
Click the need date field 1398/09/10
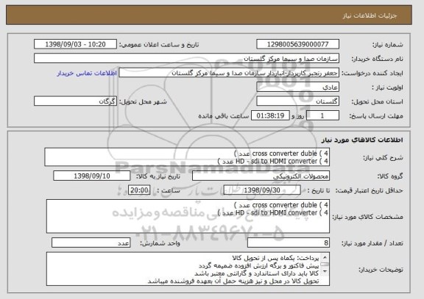tap(92, 176)
